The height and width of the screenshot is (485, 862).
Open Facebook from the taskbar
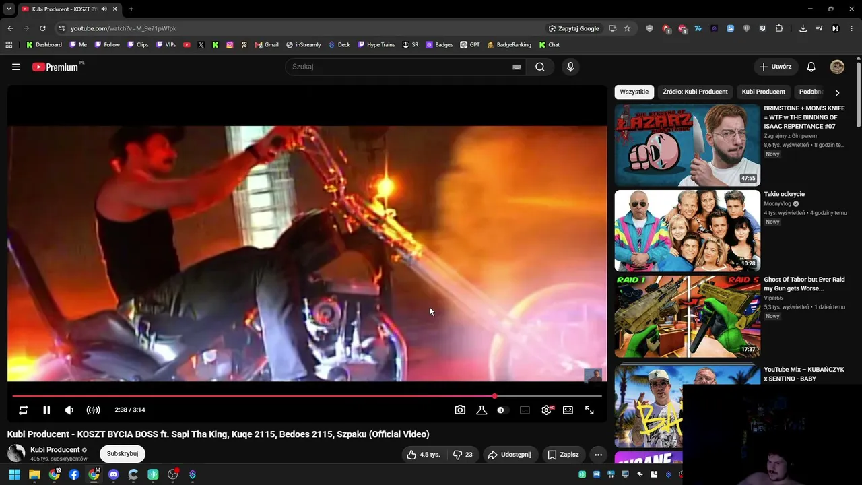(x=74, y=474)
